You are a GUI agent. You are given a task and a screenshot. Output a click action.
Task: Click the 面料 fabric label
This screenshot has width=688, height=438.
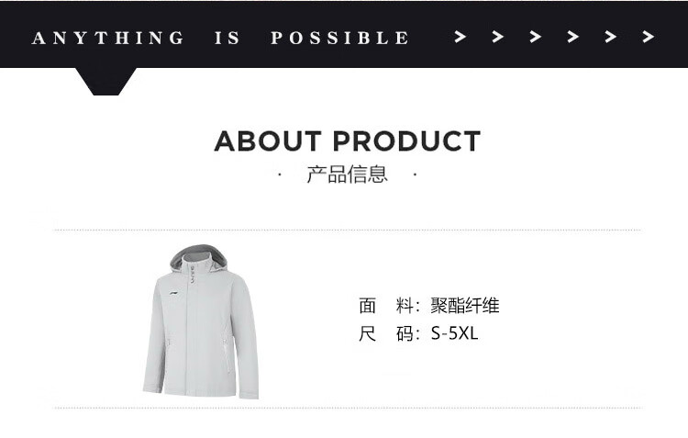coord(386,306)
